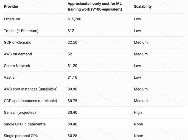Click the Golem Network provider cell
This screenshot has width=188, height=140.
[x=17, y=66]
